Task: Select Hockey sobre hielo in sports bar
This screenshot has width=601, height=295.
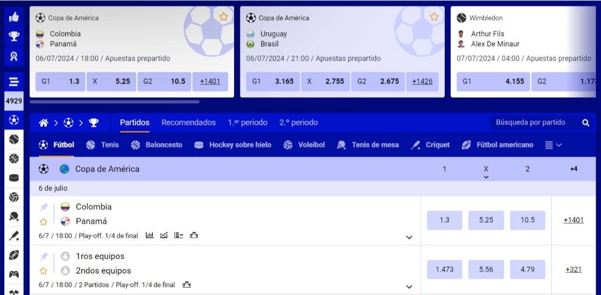Action: point(233,145)
